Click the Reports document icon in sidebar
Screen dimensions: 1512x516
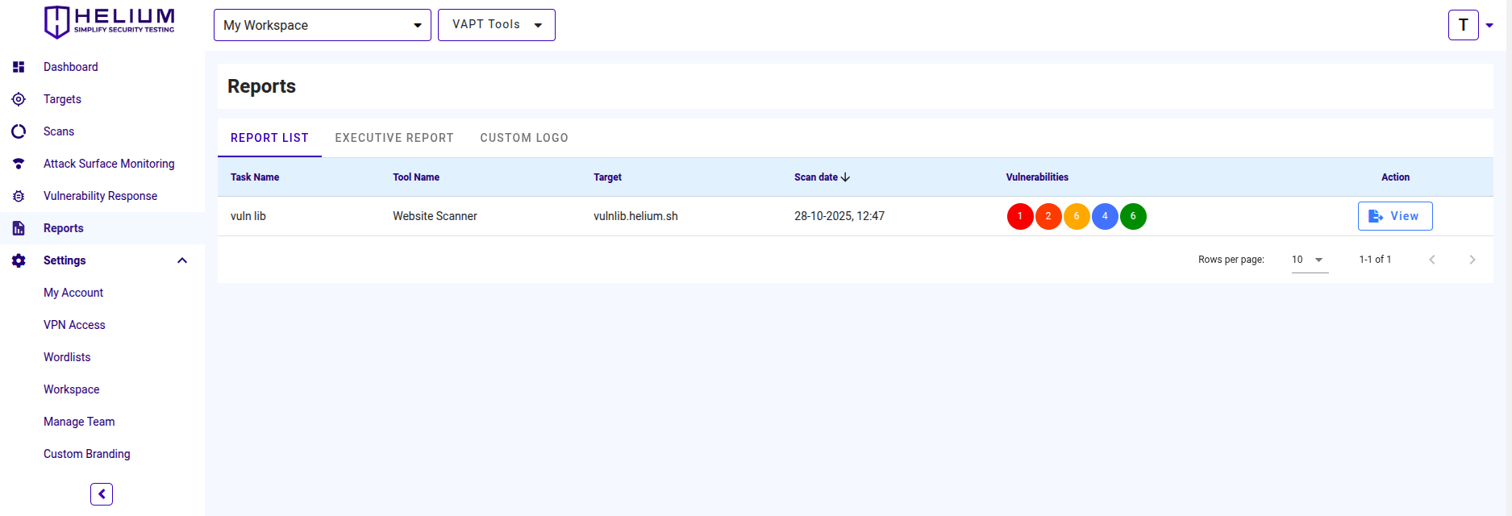pos(19,228)
